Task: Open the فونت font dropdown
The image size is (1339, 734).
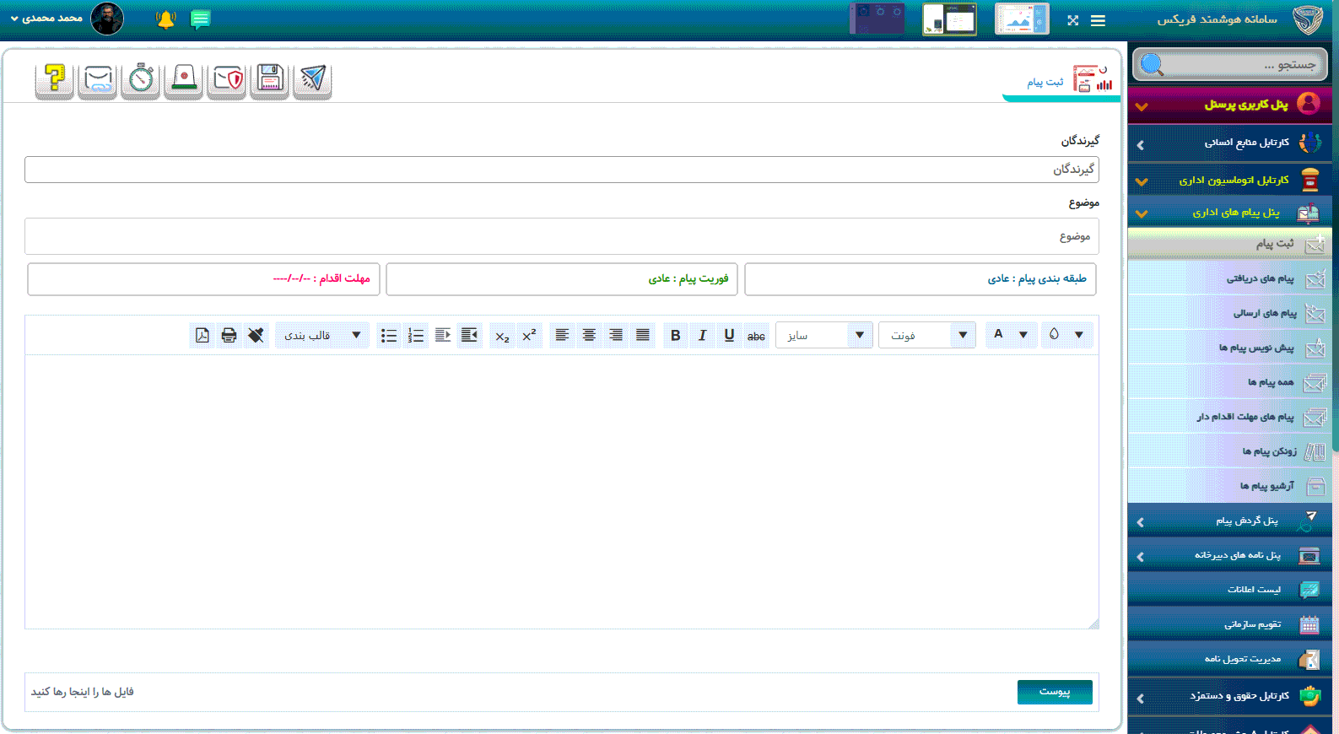Action: coord(926,336)
